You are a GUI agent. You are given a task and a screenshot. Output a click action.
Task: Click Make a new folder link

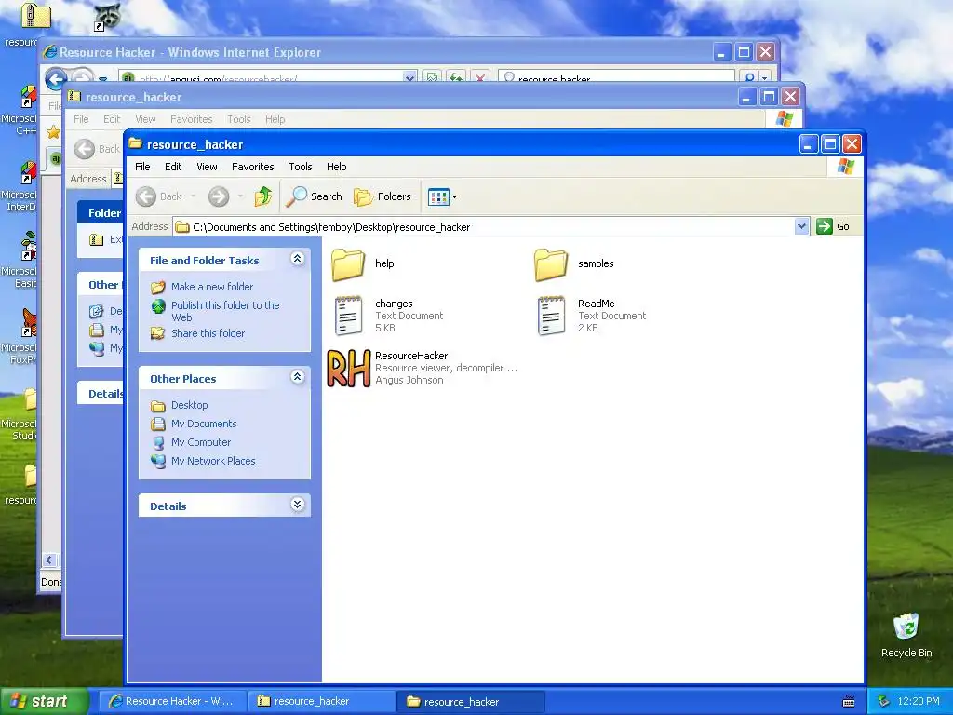pyautogui.click(x=212, y=287)
